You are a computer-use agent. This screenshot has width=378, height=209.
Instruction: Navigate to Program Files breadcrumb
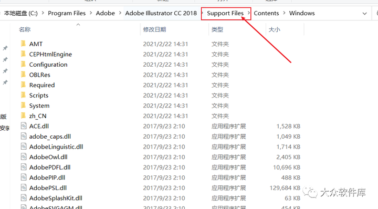point(67,13)
